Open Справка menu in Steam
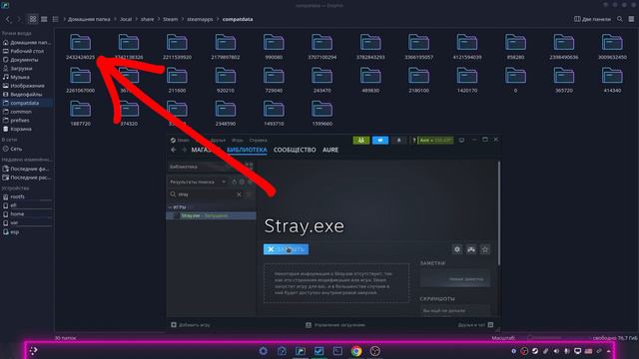The image size is (639, 359). pos(258,140)
